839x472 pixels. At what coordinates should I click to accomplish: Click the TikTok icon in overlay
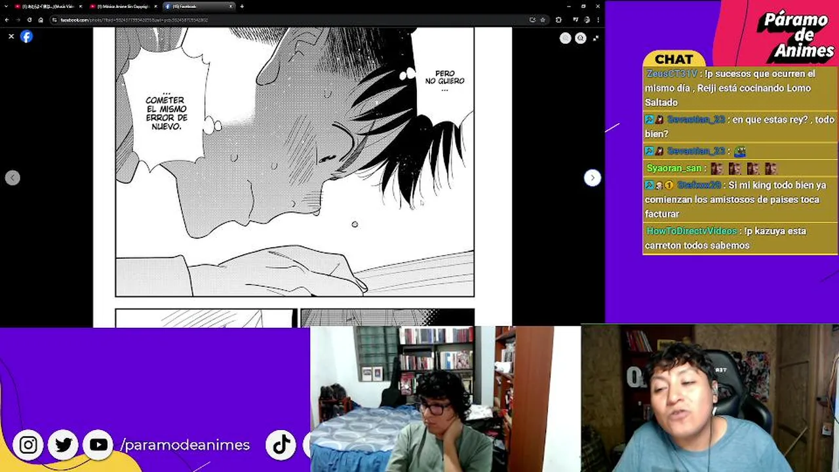[x=281, y=445]
